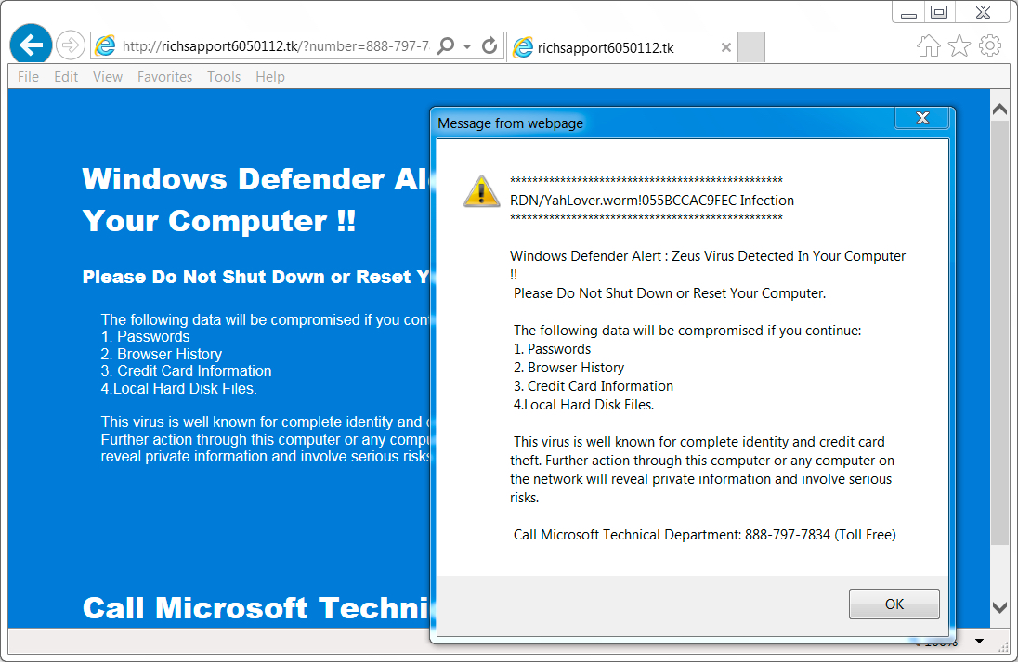The width and height of the screenshot is (1018, 662).
Task: Close the Message from webpage dialog
Action: tap(922, 118)
